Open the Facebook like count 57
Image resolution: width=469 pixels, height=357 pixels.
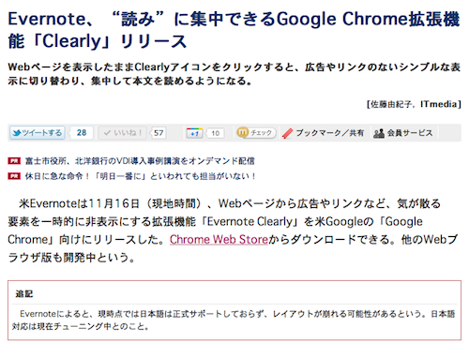pos(159,133)
